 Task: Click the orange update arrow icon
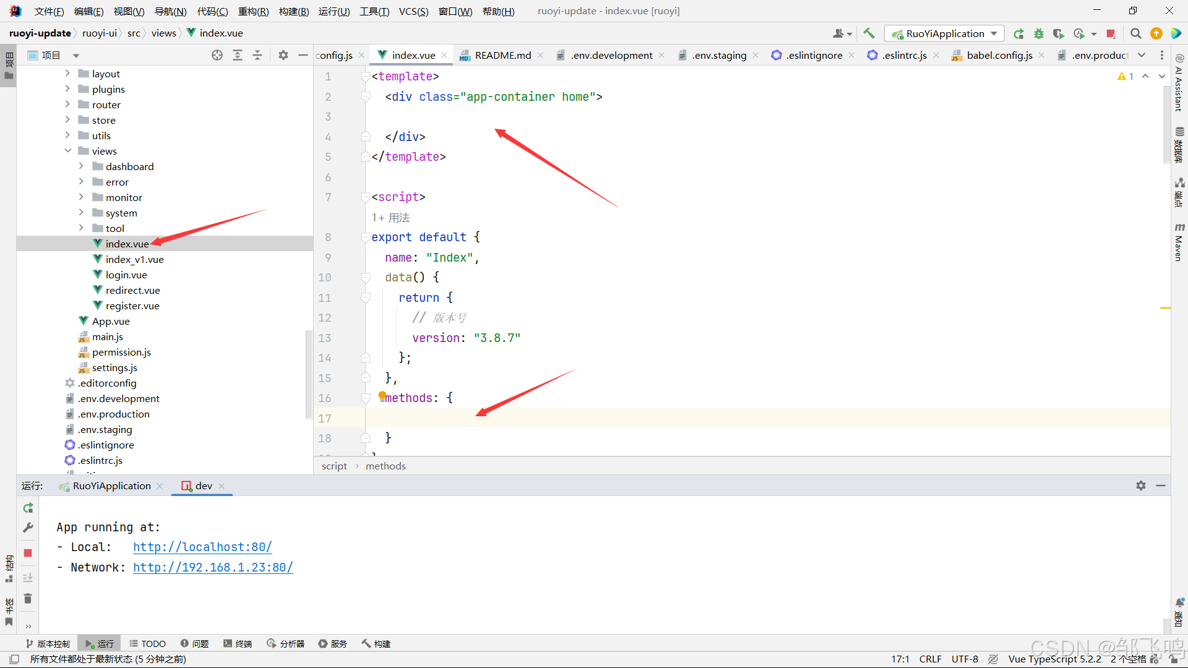[x=1156, y=33]
